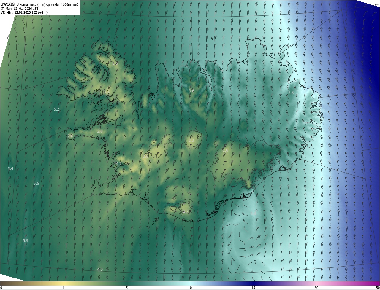Screen dimensions: 380x290
Task: Click the 4.7 value on the map
Action: coord(119,164)
